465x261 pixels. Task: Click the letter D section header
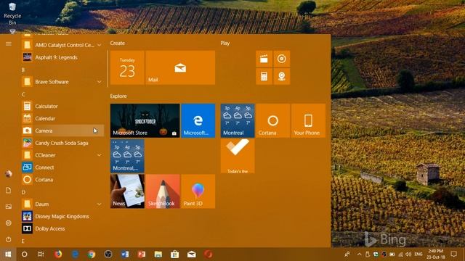click(23, 192)
